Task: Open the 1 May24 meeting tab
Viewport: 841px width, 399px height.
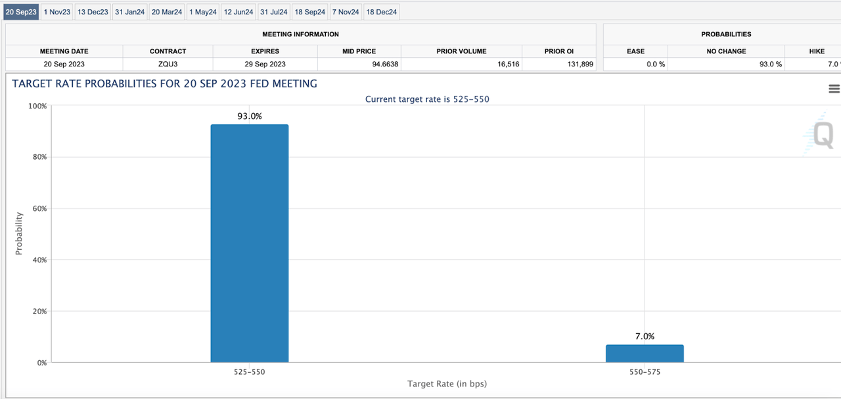Action: (x=202, y=12)
